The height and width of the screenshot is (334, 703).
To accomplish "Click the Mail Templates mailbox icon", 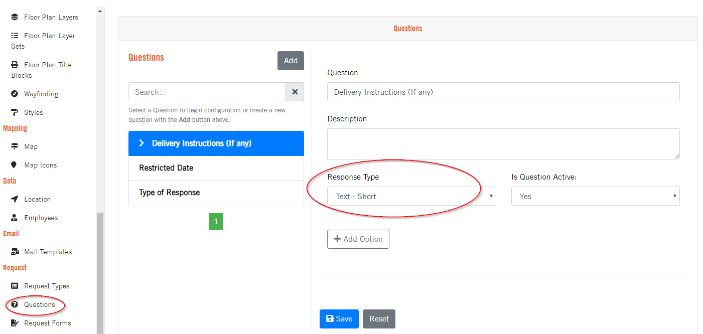I will click(x=15, y=252).
